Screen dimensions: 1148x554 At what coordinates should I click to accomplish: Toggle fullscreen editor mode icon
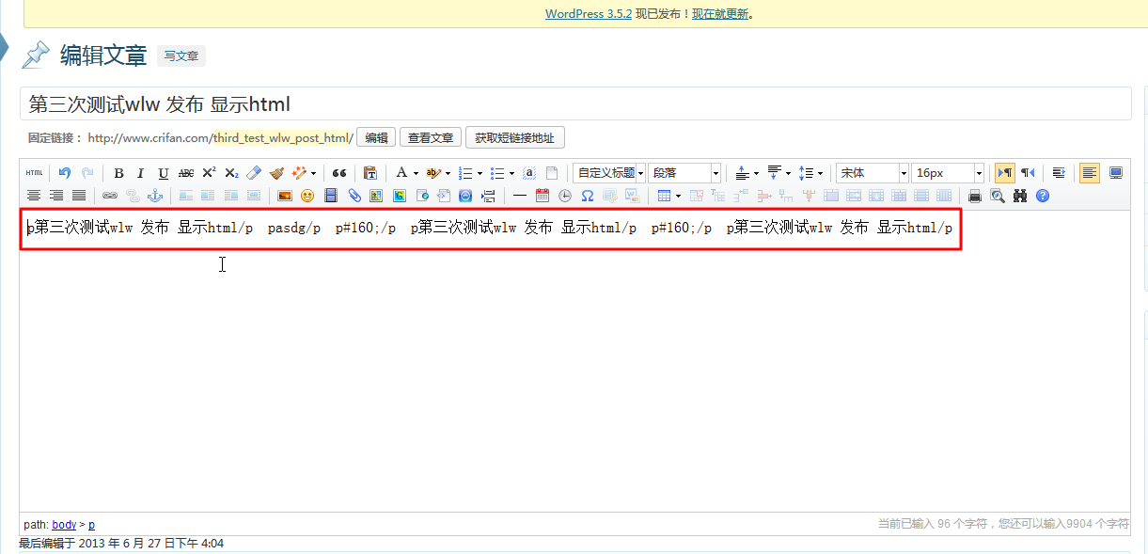pos(1116,173)
